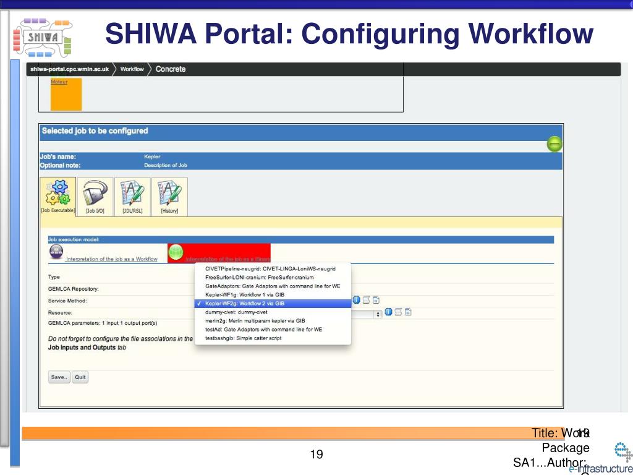Click the 'Resource:' label
Image resolution: width=633 pixels, height=475 pixels.
[60, 312]
